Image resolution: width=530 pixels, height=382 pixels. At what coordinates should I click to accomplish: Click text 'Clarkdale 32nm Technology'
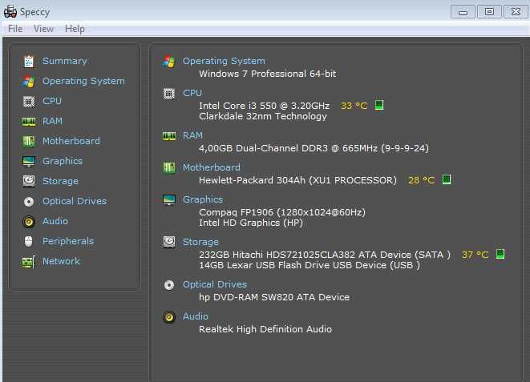pos(263,116)
